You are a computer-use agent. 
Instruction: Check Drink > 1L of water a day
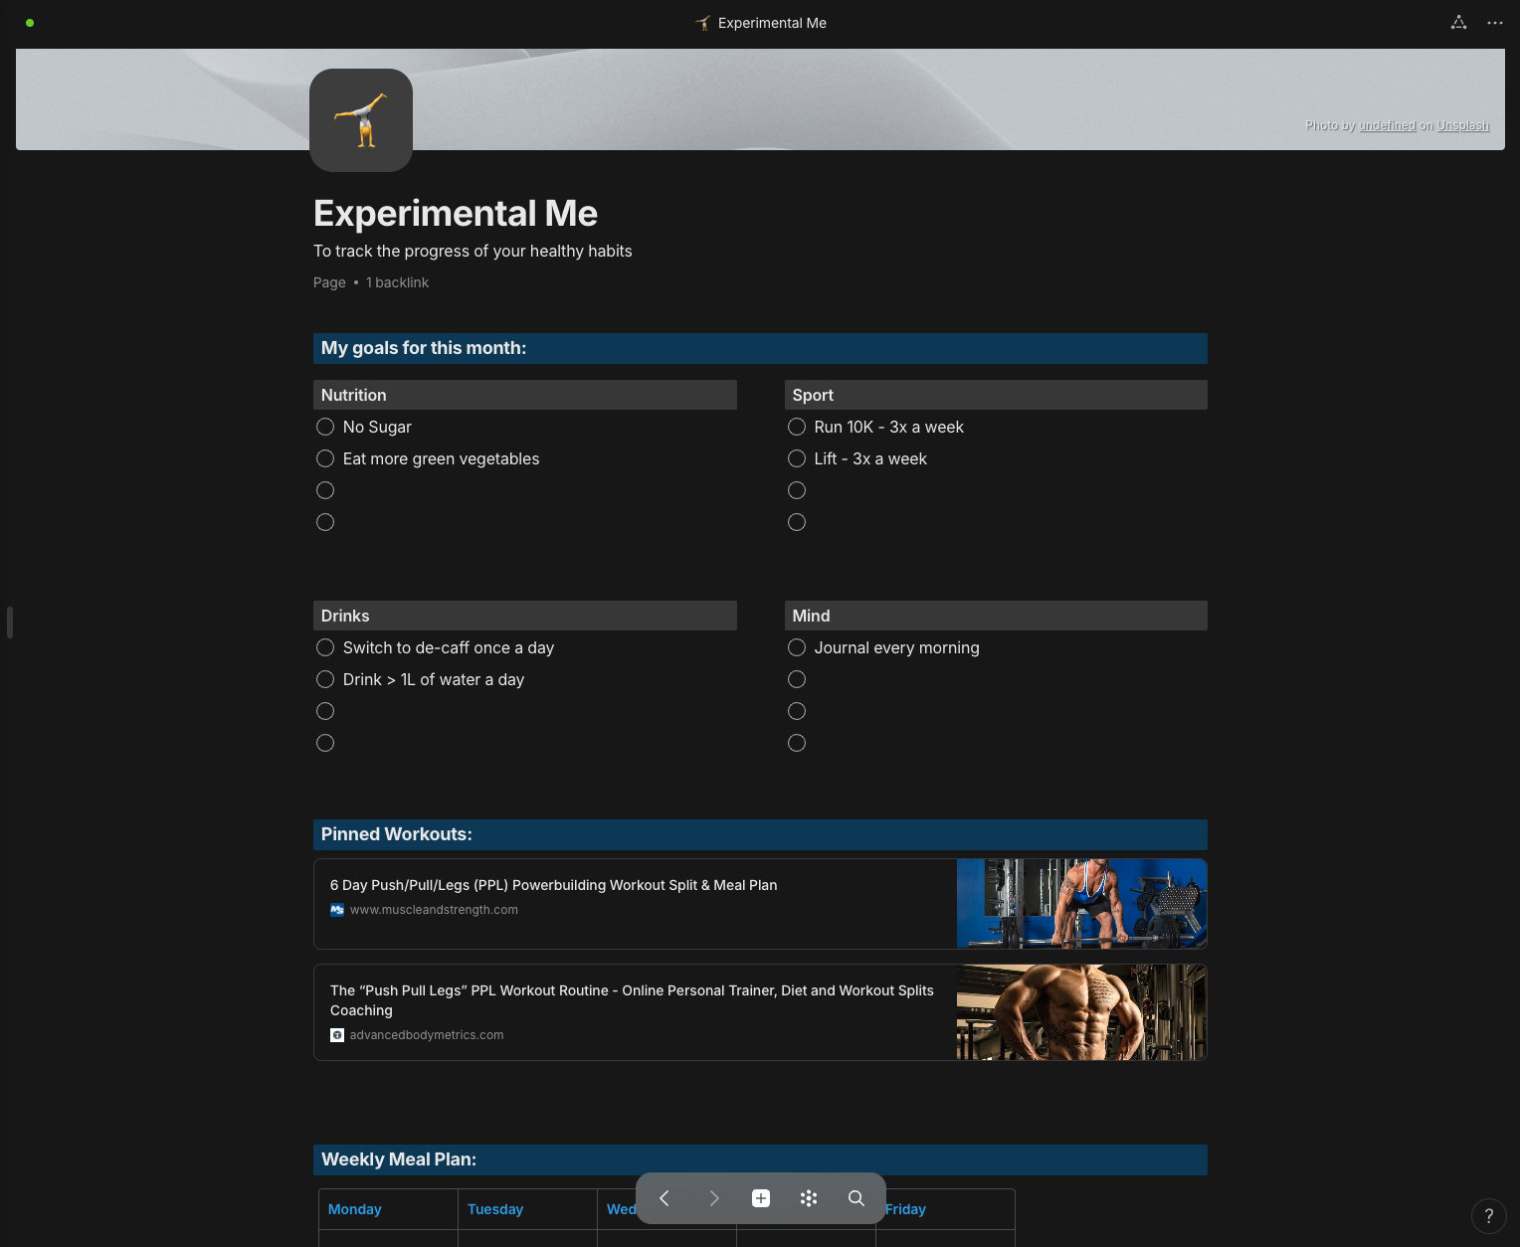325,679
